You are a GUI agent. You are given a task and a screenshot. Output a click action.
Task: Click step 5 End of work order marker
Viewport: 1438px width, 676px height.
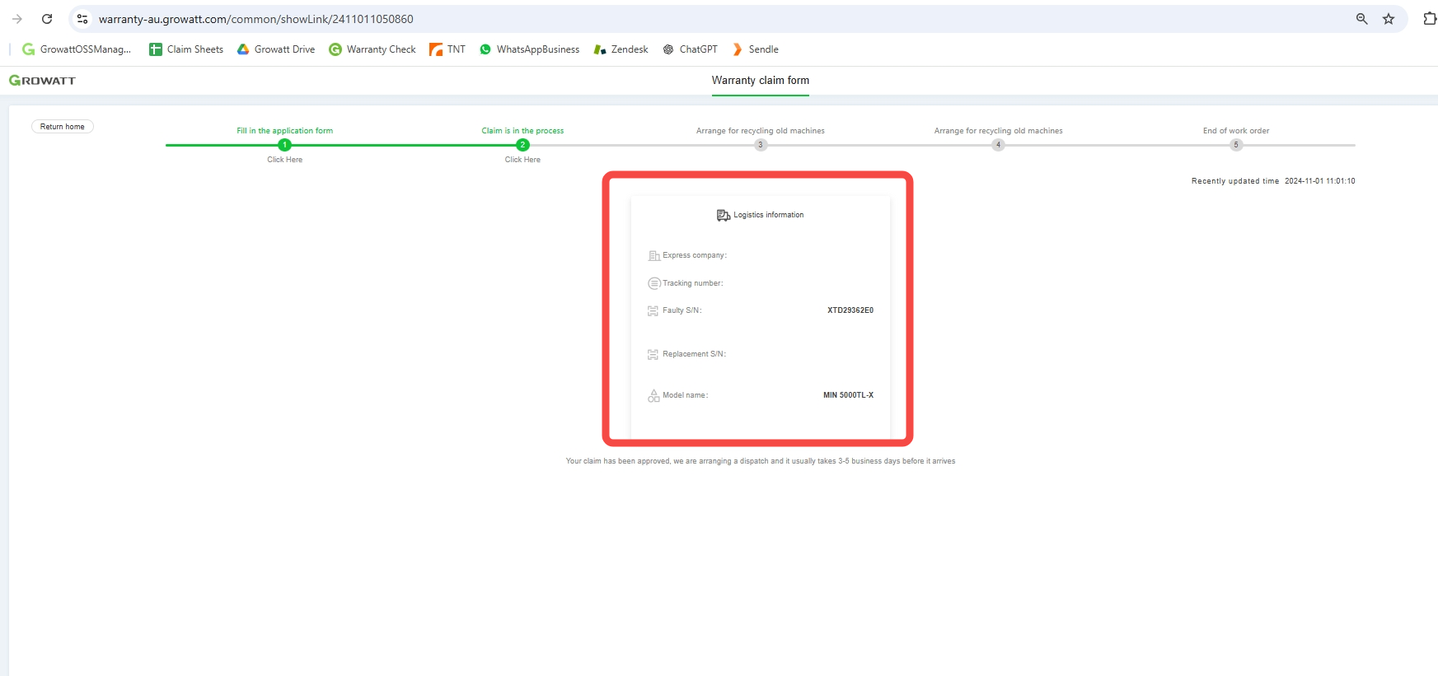click(x=1235, y=145)
